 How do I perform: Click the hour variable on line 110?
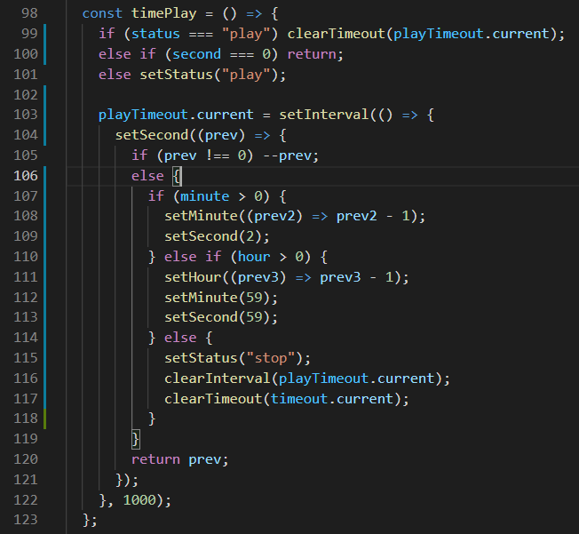pyautogui.click(x=254, y=257)
